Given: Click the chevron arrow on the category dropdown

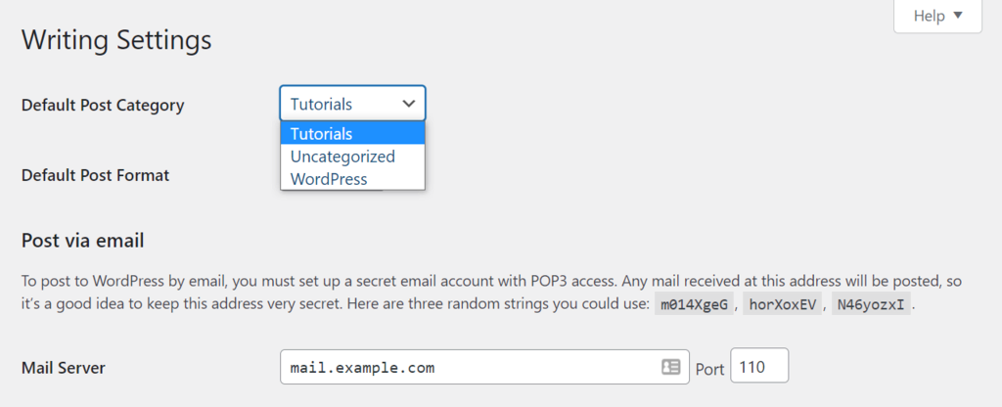Looking at the screenshot, I should 408,103.
